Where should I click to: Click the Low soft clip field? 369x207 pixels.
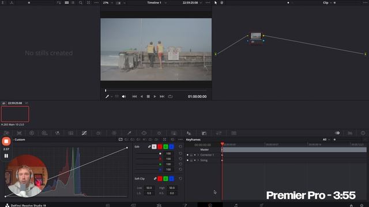click(149, 188)
